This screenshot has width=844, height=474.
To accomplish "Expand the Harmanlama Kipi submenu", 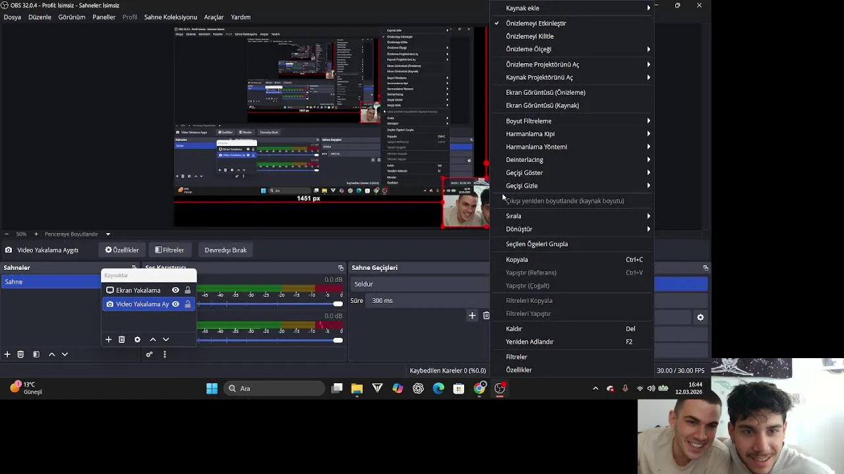I will click(572, 134).
